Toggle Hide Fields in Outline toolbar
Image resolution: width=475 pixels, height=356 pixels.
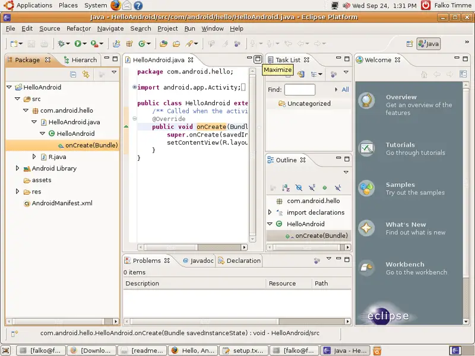point(299,188)
